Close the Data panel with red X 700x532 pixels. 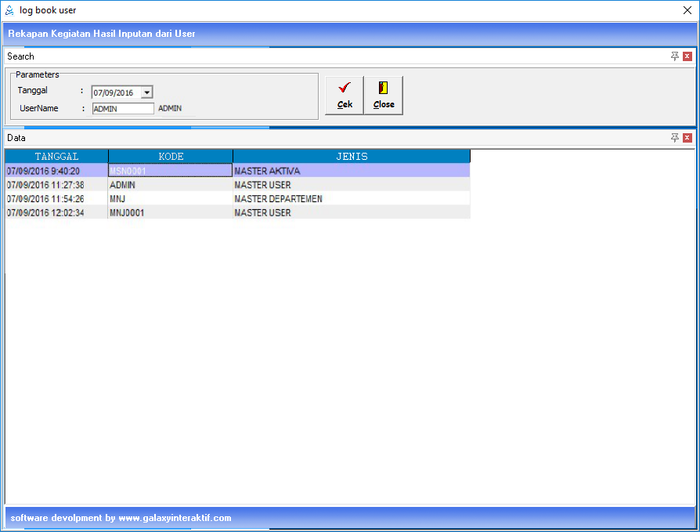pyautogui.click(x=687, y=138)
